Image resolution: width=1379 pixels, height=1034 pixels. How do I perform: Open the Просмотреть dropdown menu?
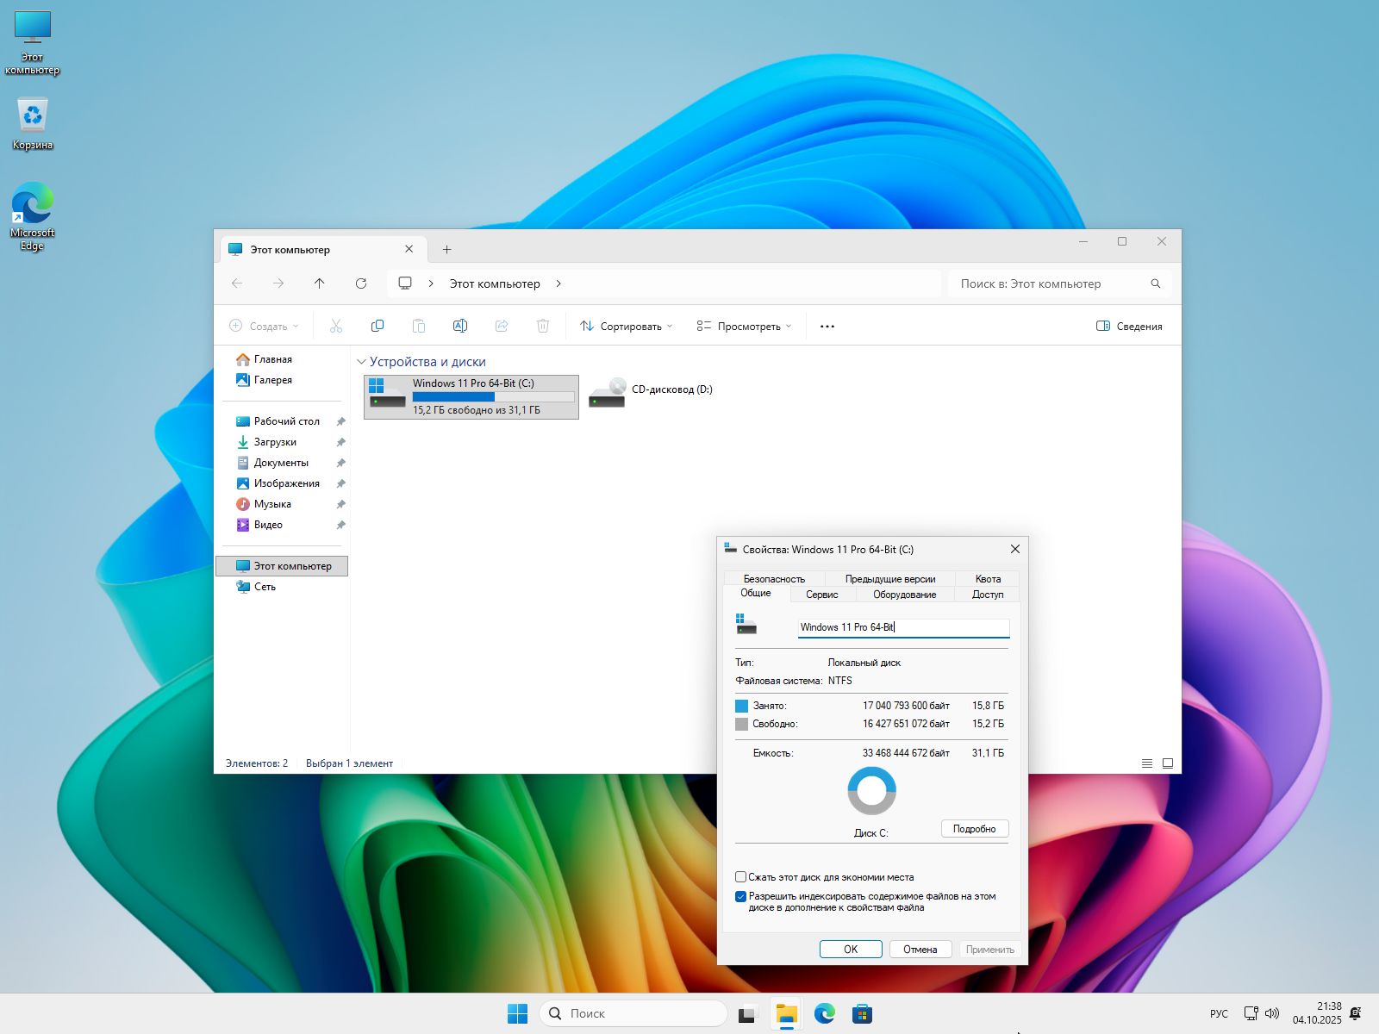point(744,327)
